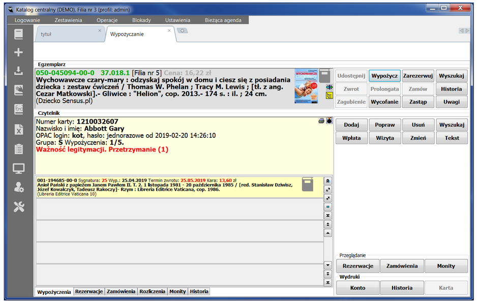
Task: Click the clipboard icon in left sidebar
Action: [x=19, y=148]
